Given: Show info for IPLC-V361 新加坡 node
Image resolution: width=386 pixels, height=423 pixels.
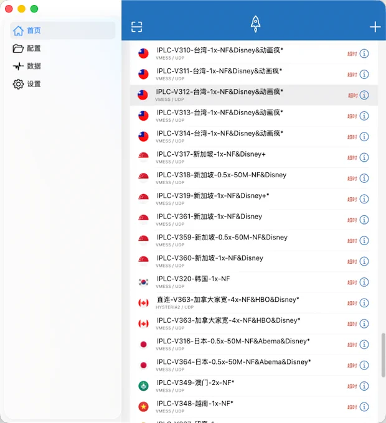Looking at the screenshot, I should coord(364,220).
